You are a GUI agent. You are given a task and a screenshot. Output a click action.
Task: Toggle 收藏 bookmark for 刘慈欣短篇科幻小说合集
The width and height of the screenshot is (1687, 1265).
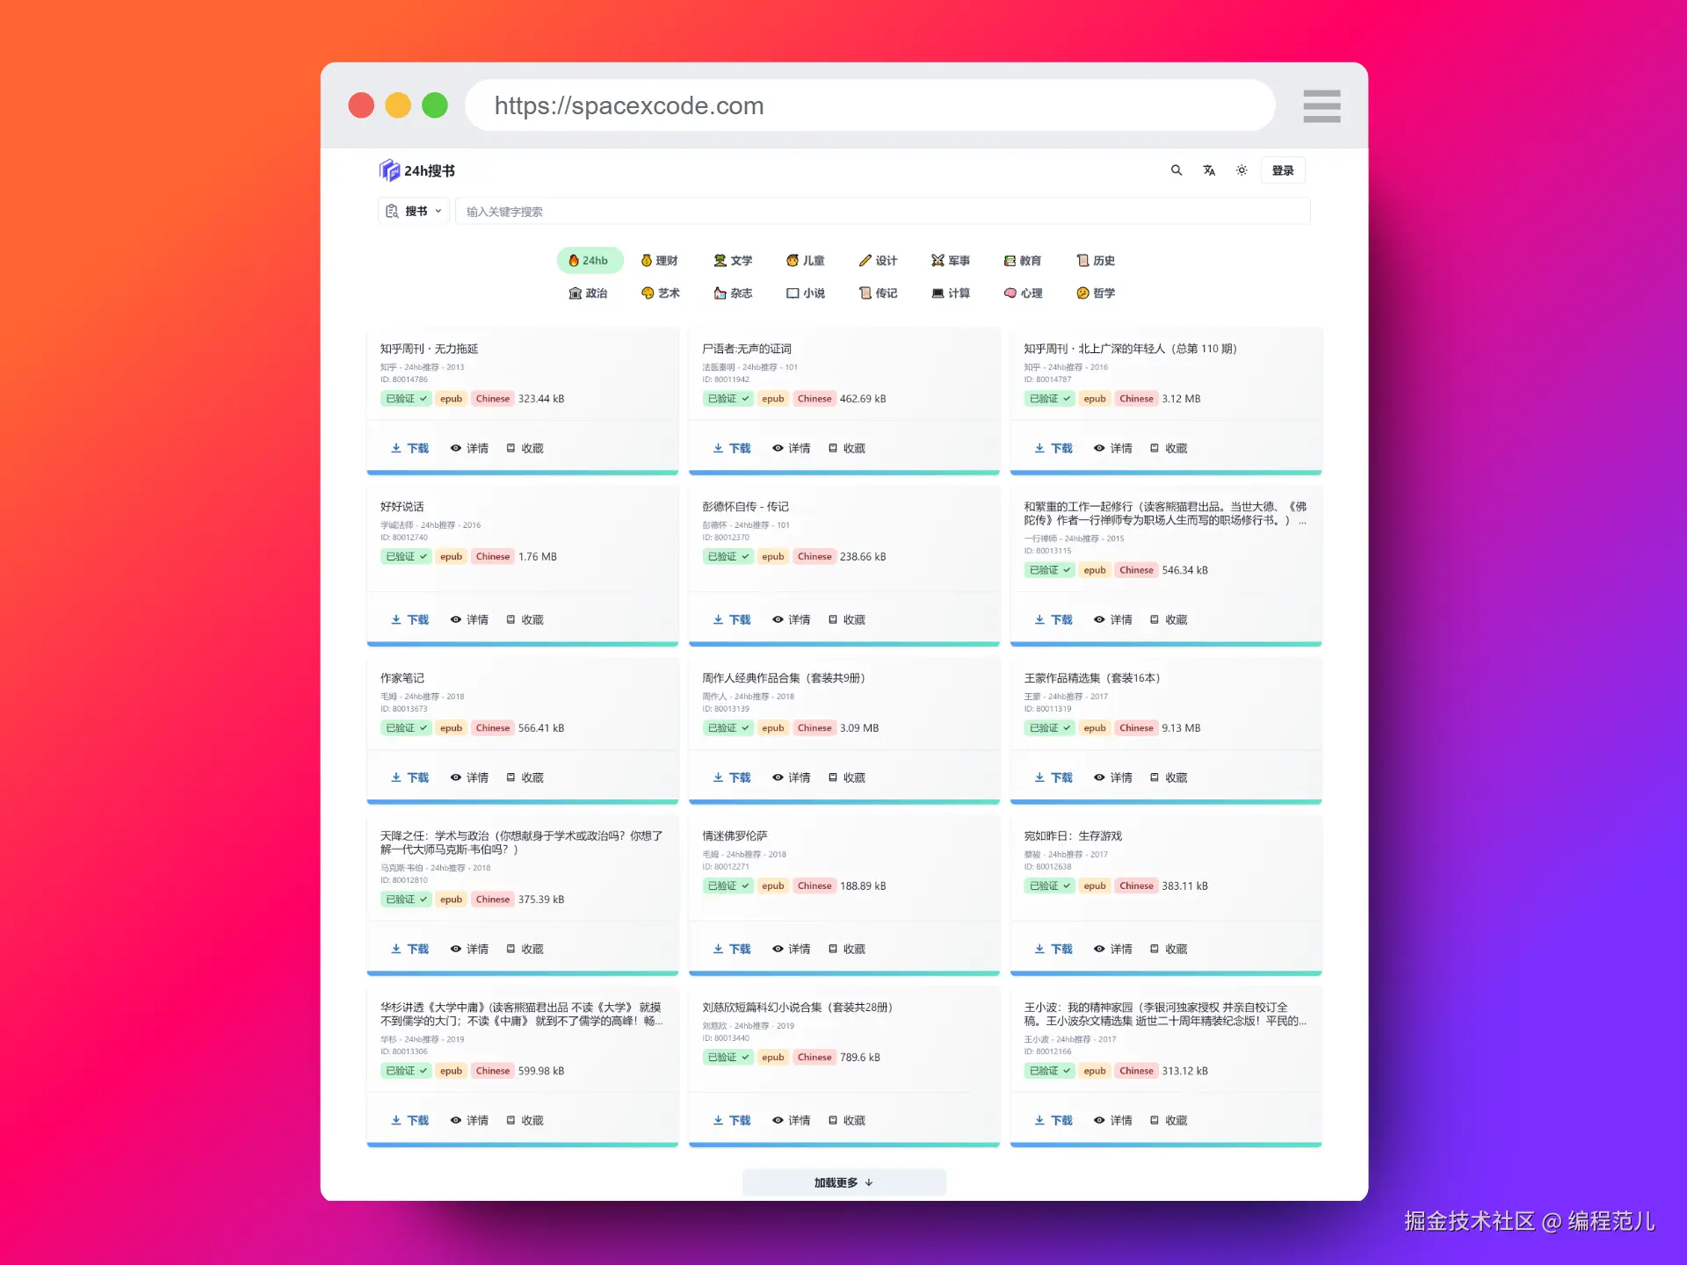pos(833,1120)
